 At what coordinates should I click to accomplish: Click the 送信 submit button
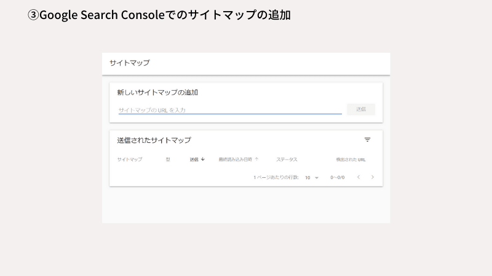click(361, 109)
